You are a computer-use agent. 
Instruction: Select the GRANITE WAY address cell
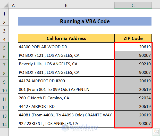(x=66, y=115)
